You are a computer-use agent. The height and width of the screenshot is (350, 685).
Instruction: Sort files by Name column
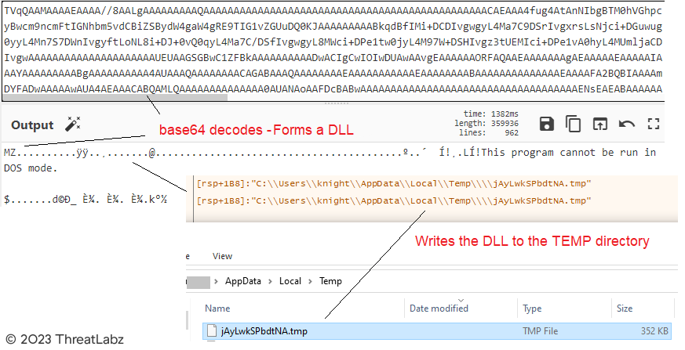click(x=217, y=309)
